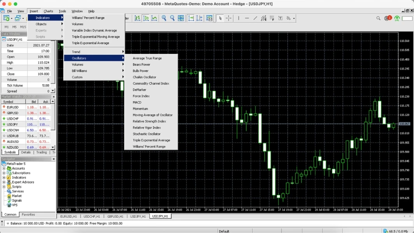Select Relative Strength Index oscillator
Viewport: 414px width, 233px height.
(x=149, y=121)
